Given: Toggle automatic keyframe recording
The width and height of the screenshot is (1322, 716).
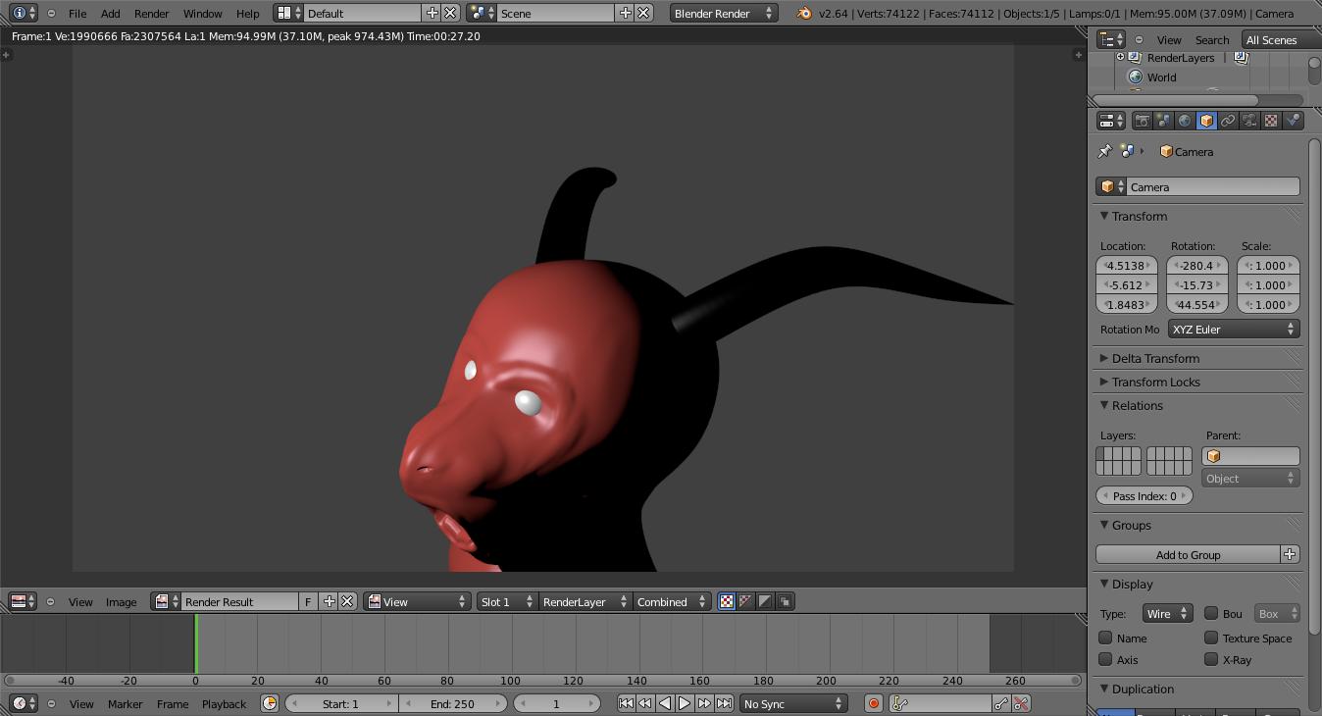Looking at the screenshot, I should pyautogui.click(x=874, y=703).
